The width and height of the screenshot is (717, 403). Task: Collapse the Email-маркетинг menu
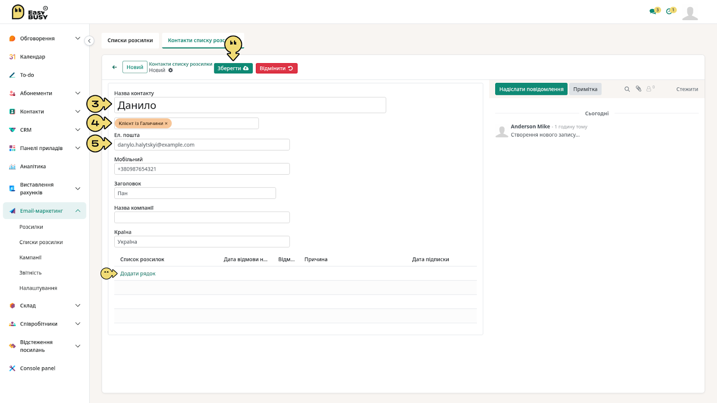pyautogui.click(x=78, y=211)
